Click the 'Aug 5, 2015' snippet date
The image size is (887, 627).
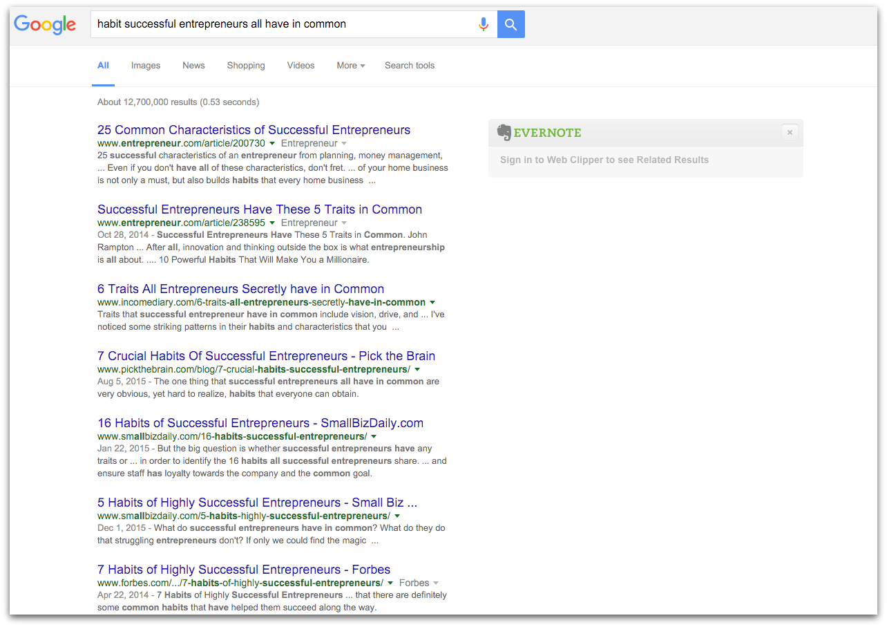click(121, 382)
